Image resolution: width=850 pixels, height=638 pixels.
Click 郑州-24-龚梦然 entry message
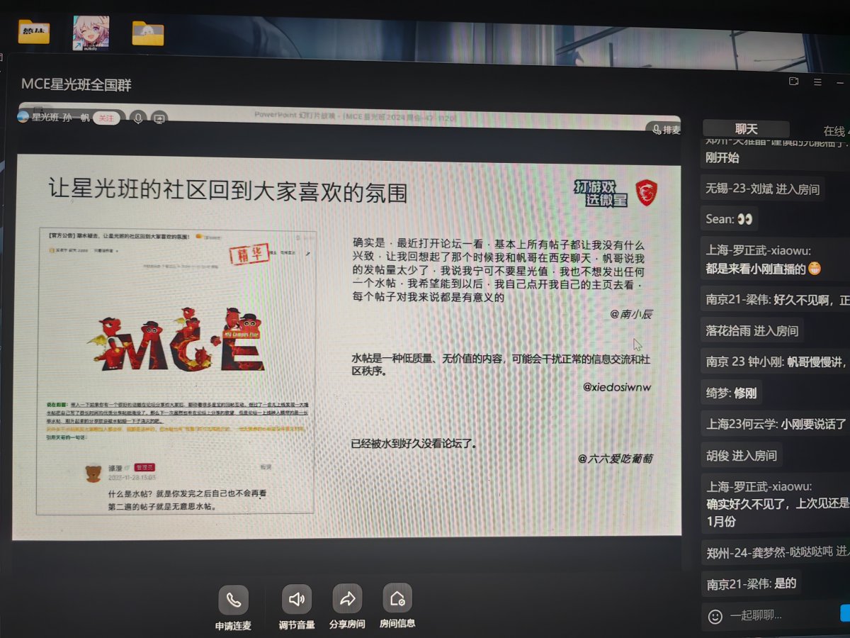tap(775, 552)
